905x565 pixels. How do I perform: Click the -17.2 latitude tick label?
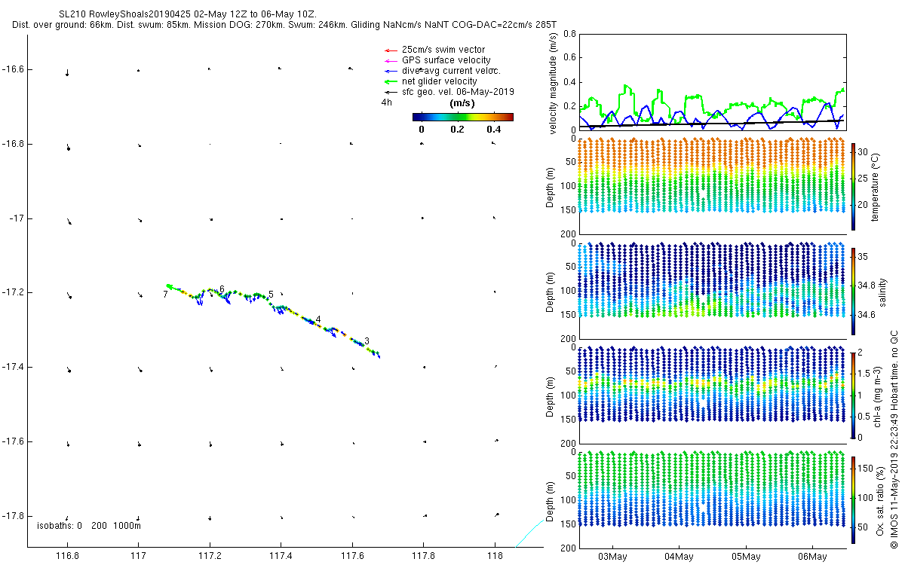14,292
